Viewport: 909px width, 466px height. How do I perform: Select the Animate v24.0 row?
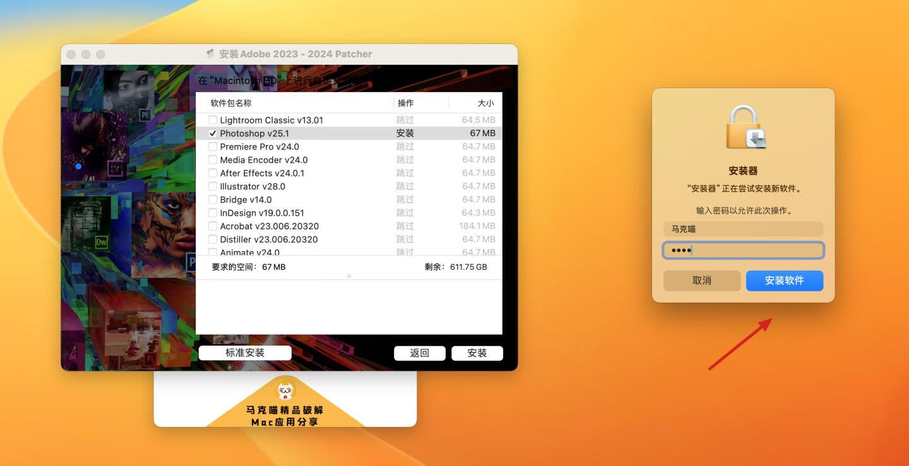348,252
